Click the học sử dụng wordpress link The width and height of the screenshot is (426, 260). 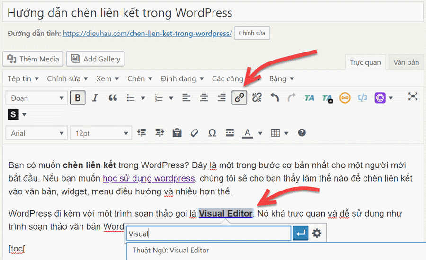pos(149,178)
